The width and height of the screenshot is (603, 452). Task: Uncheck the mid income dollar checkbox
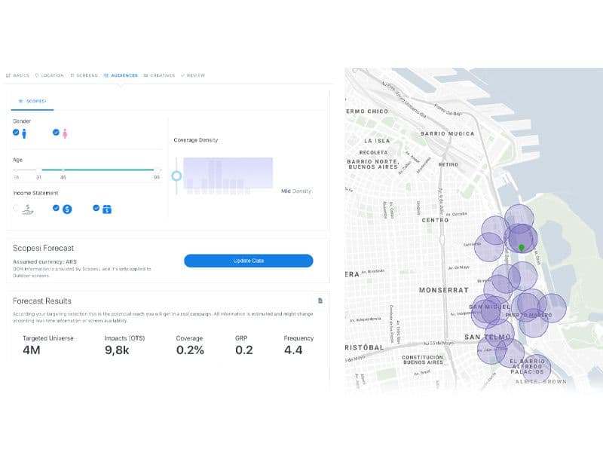[57, 208]
